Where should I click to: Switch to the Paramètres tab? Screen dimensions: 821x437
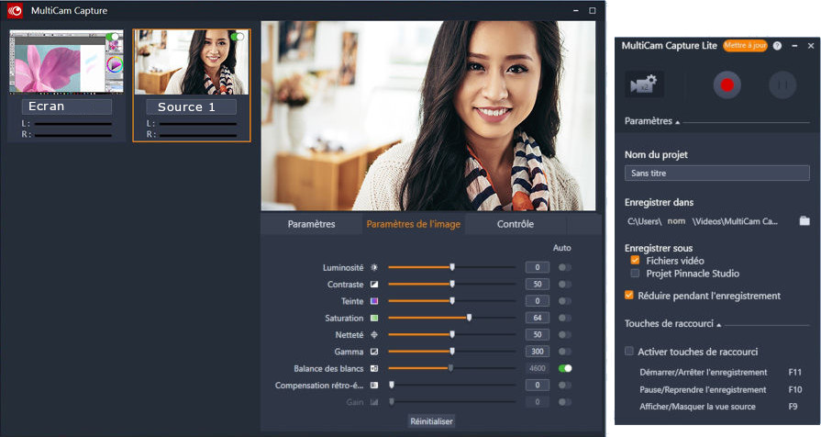[311, 224]
